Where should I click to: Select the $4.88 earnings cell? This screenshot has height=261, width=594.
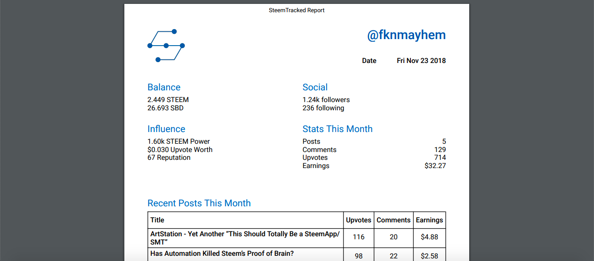click(430, 237)
